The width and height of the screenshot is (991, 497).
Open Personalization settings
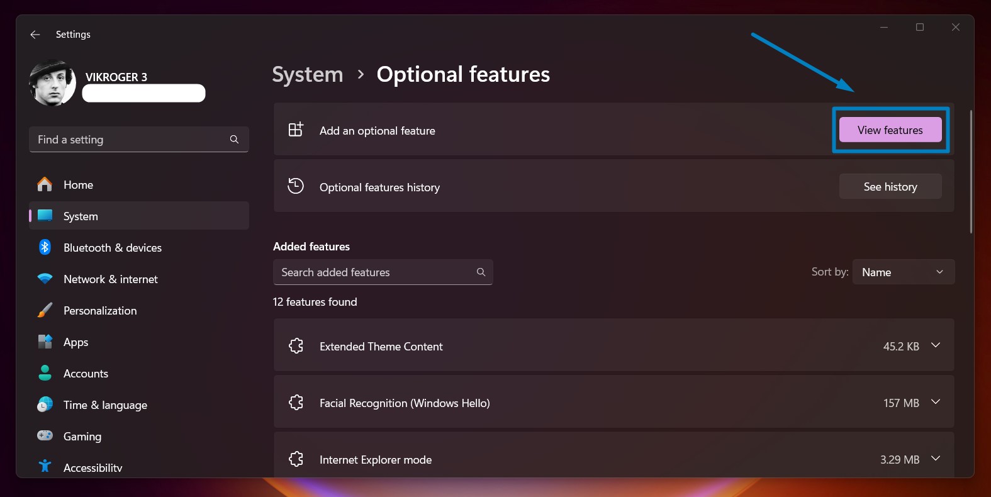click(x=139, y=311)
